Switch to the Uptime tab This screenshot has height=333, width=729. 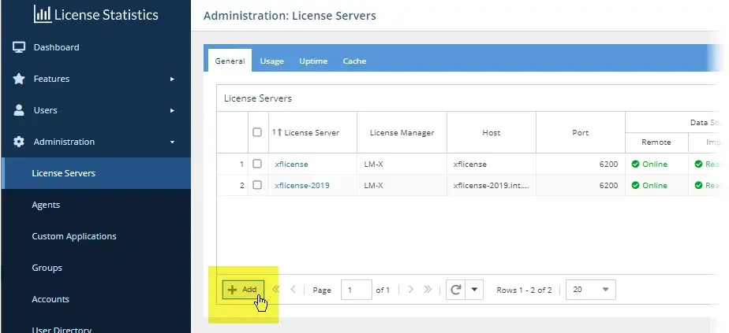[313, 61]
